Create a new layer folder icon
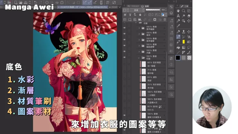 tap(140, 19)
